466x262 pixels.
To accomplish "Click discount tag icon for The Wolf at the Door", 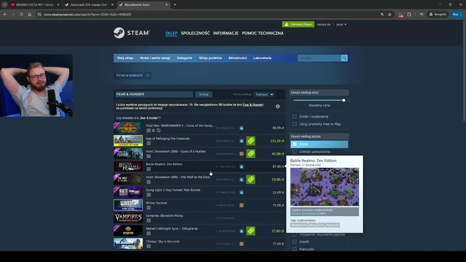I will [x=250, y=179].
